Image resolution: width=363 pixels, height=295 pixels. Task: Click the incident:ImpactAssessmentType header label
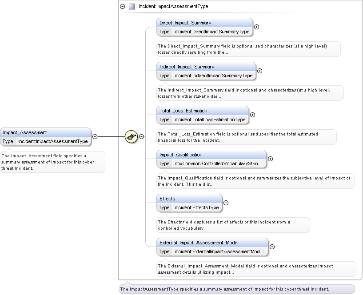coord(173,7)
